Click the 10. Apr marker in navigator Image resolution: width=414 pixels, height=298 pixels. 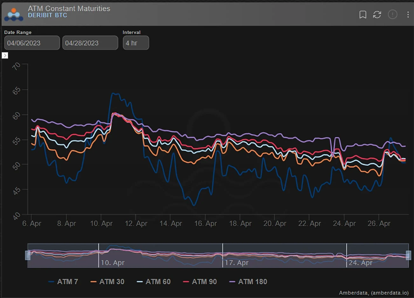pos(113,263)
